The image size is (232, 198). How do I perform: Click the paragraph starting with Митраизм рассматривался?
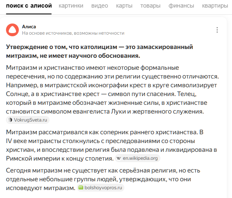(x=112, y=145)
